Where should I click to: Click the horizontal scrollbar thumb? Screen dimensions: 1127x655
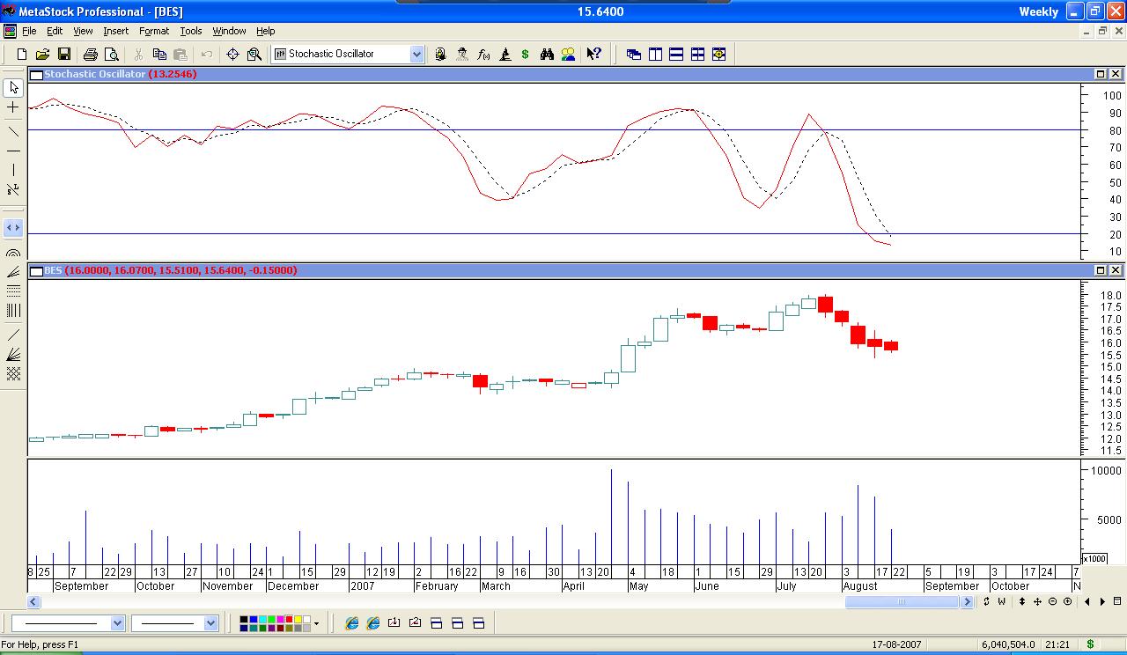[x=902, y=602]
